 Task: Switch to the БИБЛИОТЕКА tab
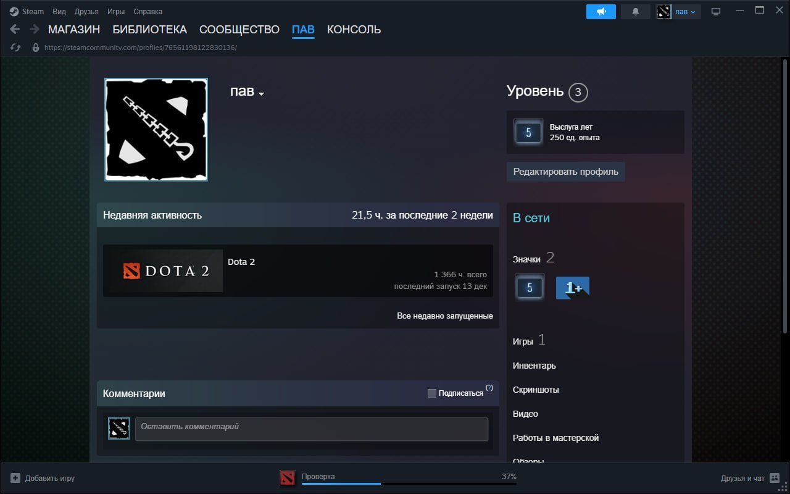click(149, 29)
